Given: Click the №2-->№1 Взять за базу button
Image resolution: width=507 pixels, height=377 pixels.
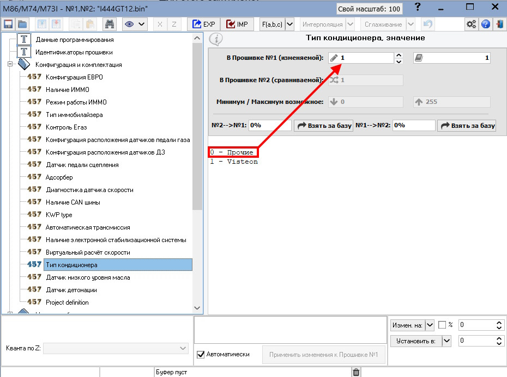Looking at the screenshot, I should point(324,126).
